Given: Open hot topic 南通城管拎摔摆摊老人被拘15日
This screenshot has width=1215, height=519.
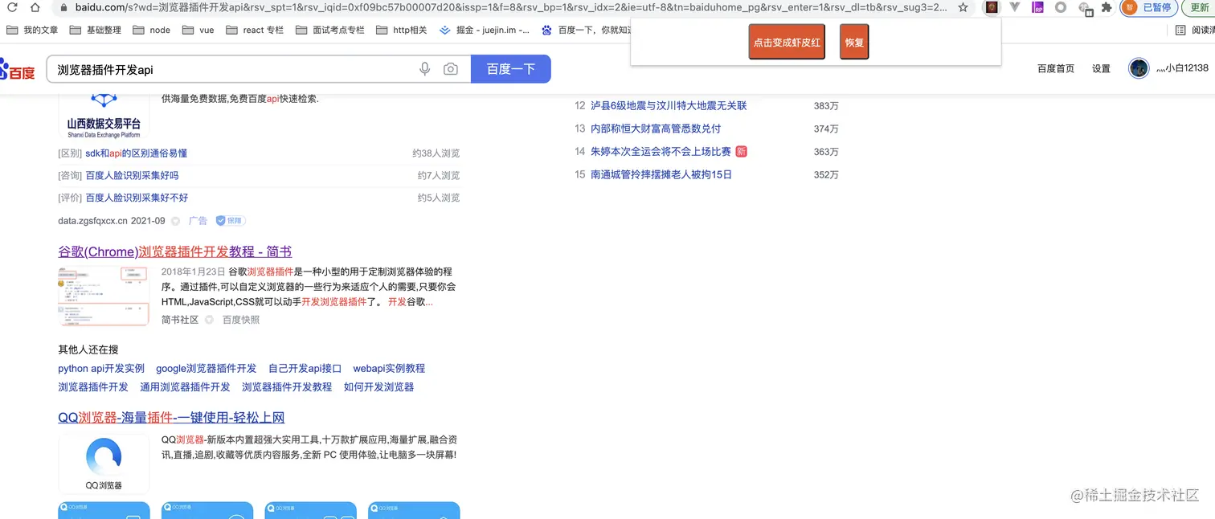Looking at the screenshot, I should point(661,174).
